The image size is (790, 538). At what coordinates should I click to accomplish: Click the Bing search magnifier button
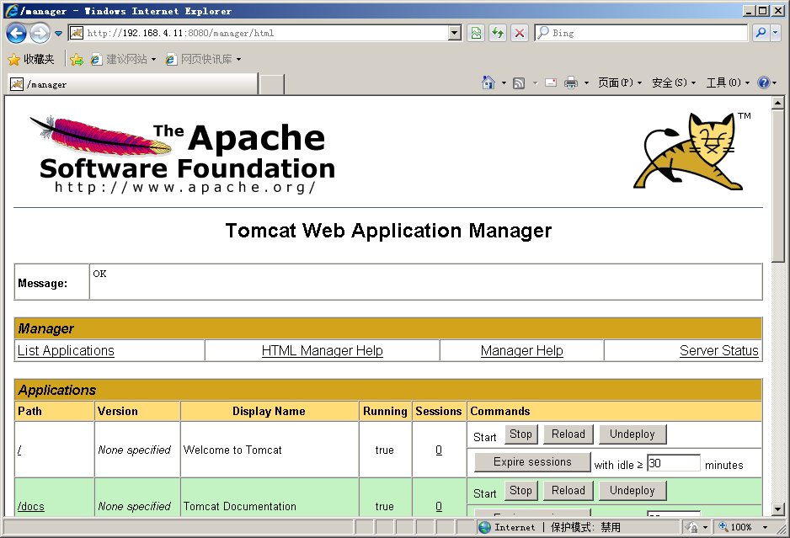pyautogui.click(x=761, y=33)
